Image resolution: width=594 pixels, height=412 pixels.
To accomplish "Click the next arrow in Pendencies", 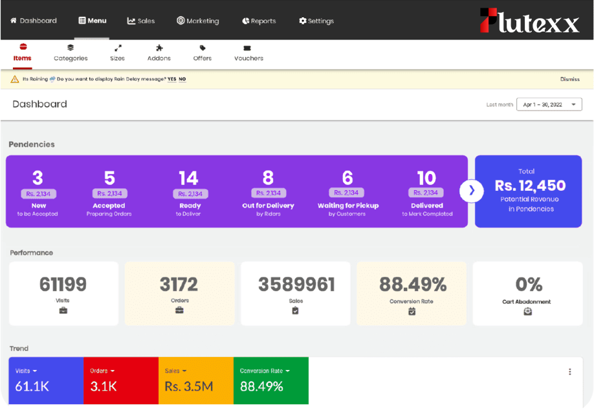I will pos(472,191).
